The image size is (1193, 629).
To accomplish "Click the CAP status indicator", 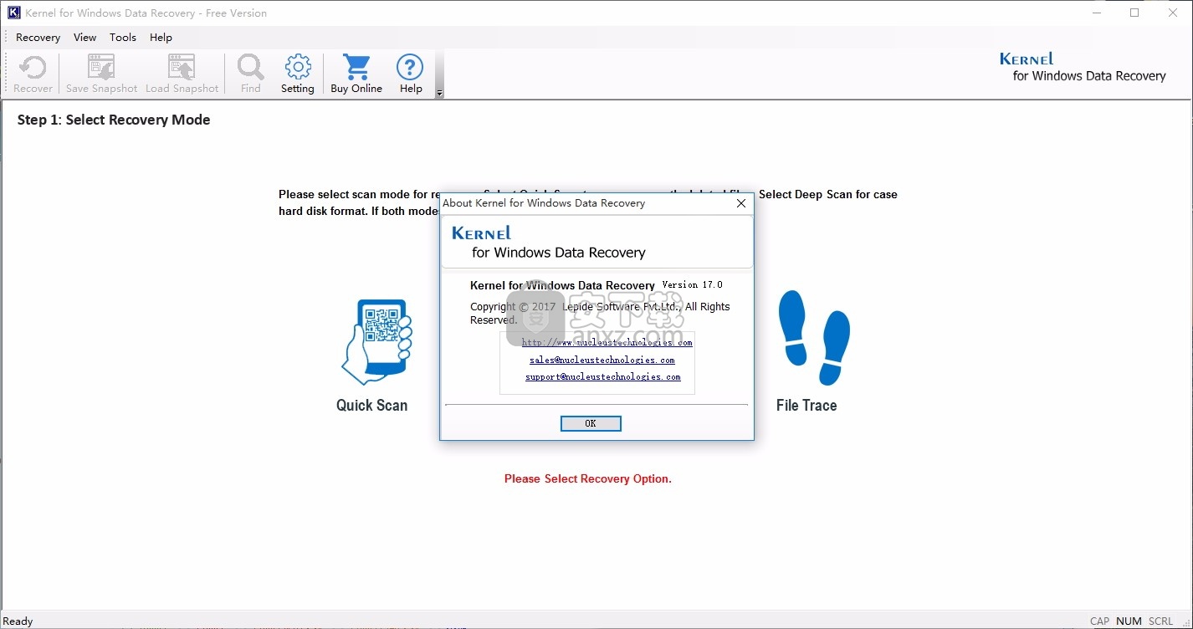I will 1100,621.
